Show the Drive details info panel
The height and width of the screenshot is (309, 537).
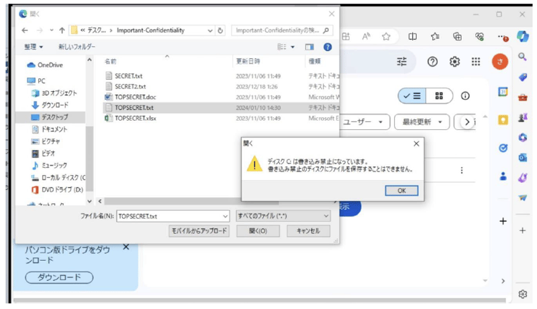465,96
